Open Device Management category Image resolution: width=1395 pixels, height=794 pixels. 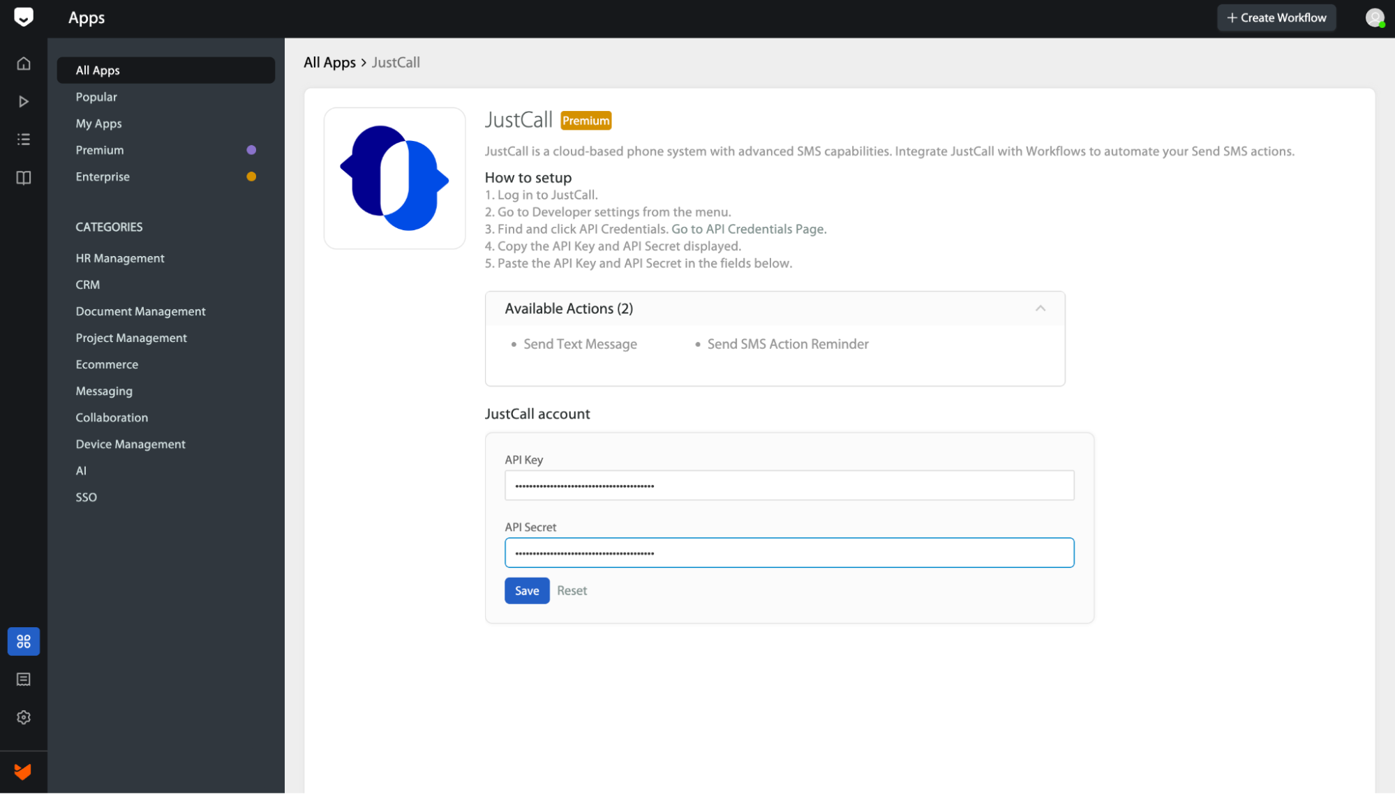tap(130, 444)
